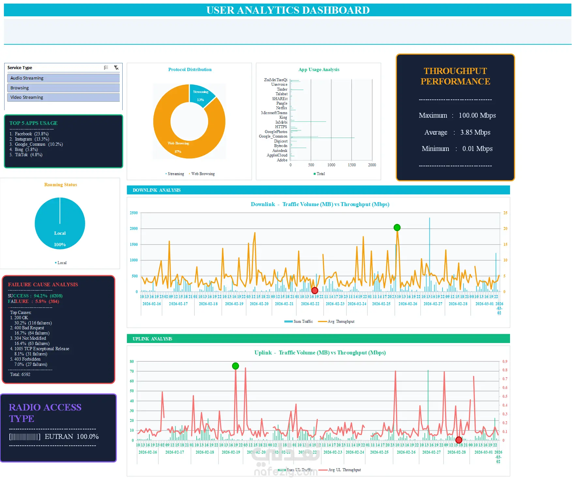The width and height of the screenshot is (572, 478).
Task: Click the Avg Throughput legend entry
Action: click(x=336, y=321)
